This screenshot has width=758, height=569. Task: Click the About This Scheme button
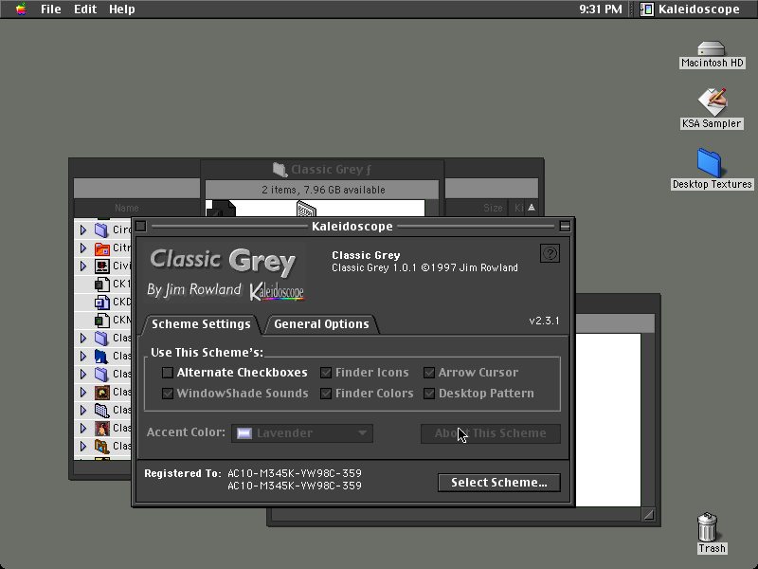[491, 433]
